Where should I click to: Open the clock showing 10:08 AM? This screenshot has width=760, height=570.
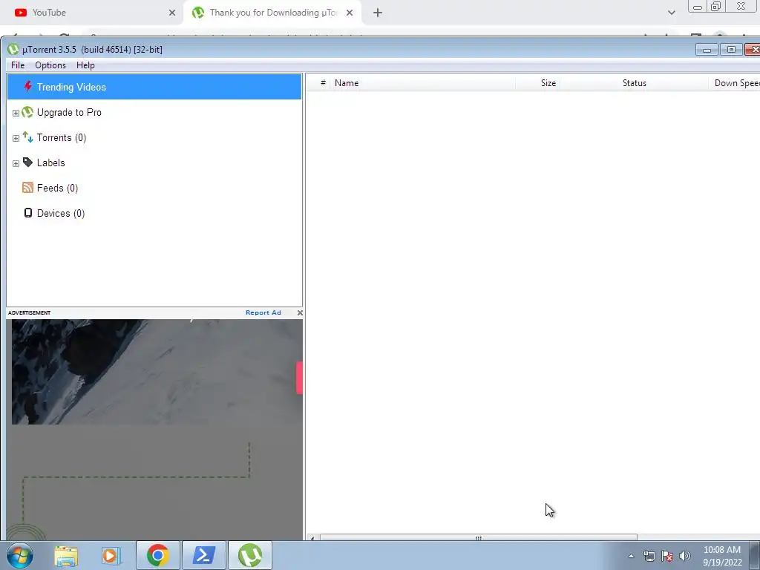click(721, 556)
